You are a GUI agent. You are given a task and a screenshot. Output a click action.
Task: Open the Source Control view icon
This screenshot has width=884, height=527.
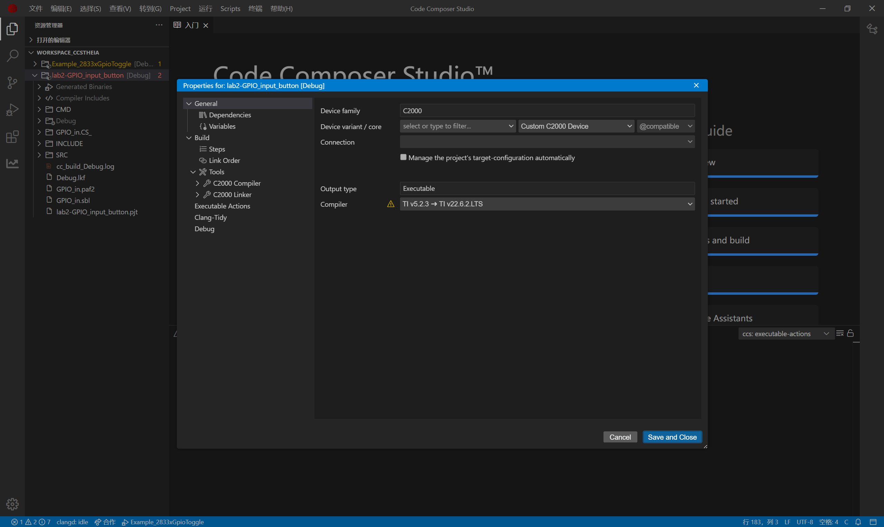tap(12, 83)
